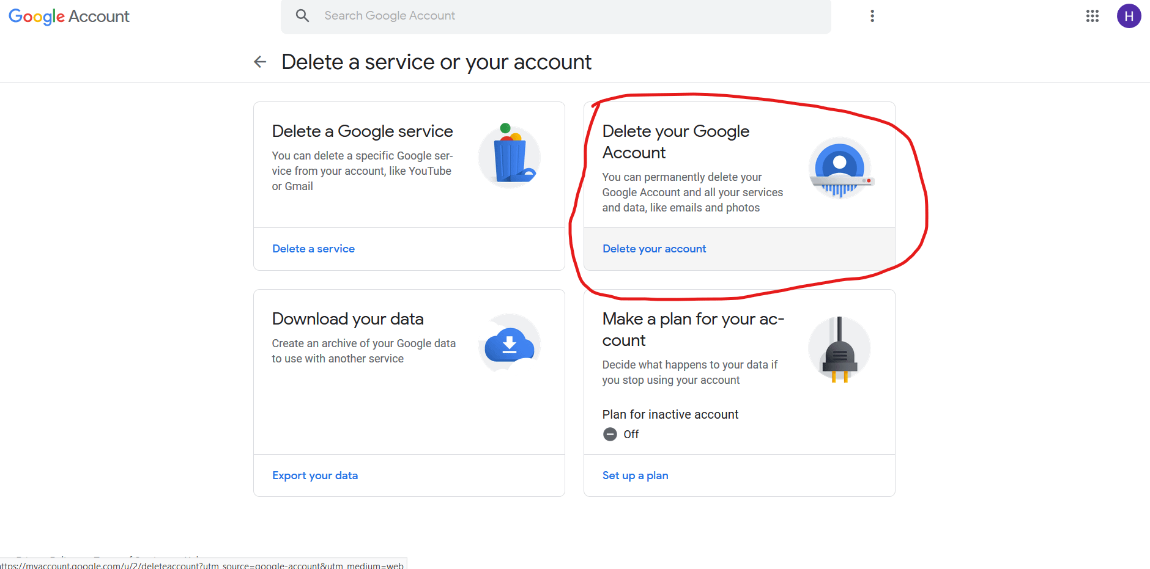Click the trash bin illustration for Google service
The width and height of the screenshot is (1150, 569).
[x=509, y=156]
